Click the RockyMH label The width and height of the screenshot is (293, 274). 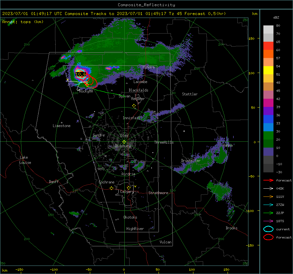(86, 91)
